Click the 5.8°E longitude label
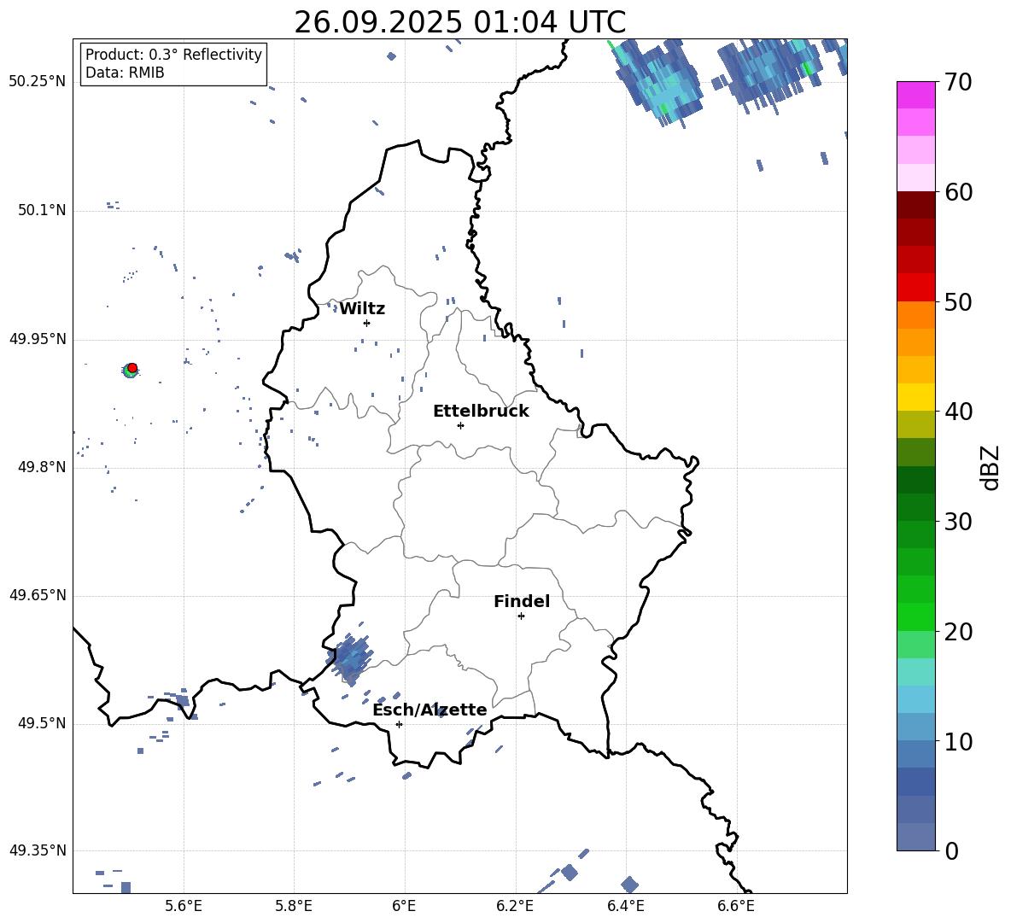 (294, 906)
